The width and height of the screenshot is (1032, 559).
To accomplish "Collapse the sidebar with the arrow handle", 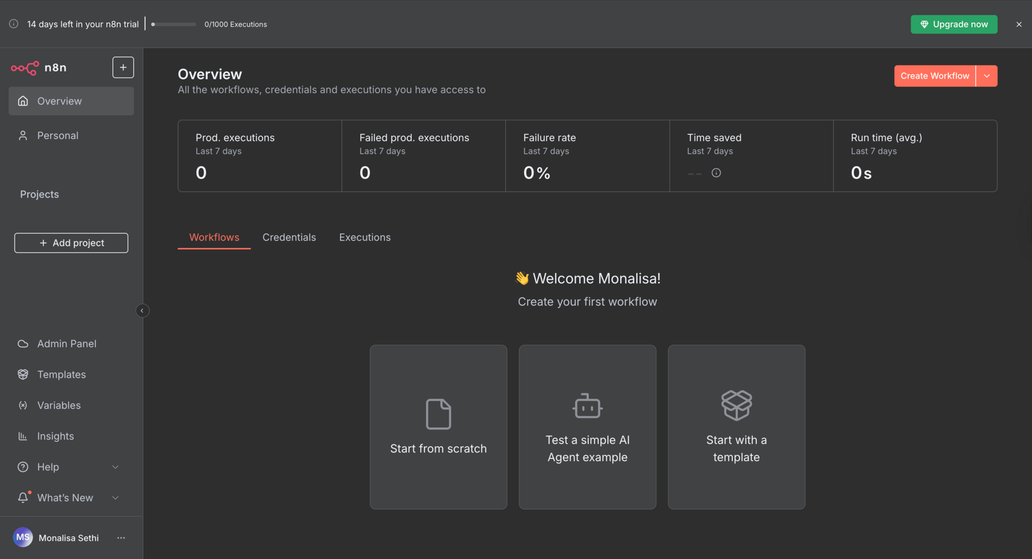I will point(142,311).
